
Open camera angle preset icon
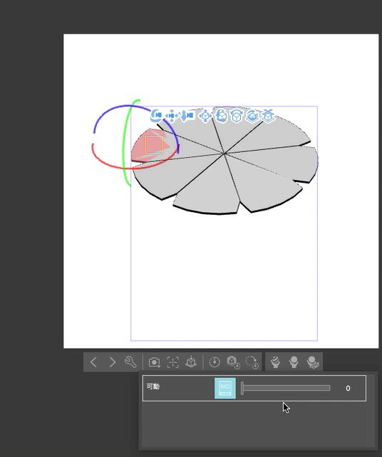coord(154,362)
